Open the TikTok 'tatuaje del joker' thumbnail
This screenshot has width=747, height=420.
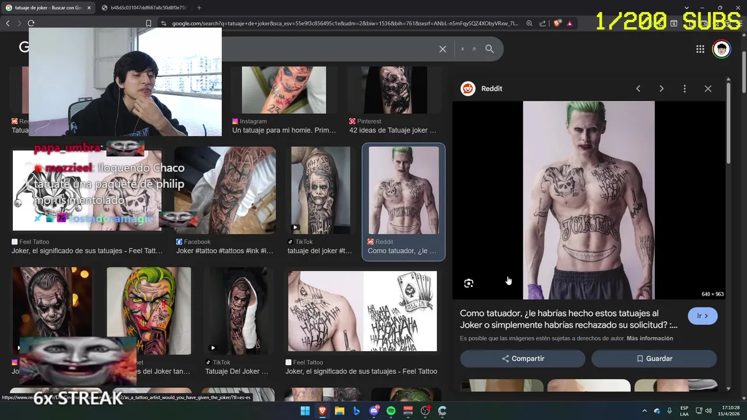pyautogui.click(x=320, y=190)
